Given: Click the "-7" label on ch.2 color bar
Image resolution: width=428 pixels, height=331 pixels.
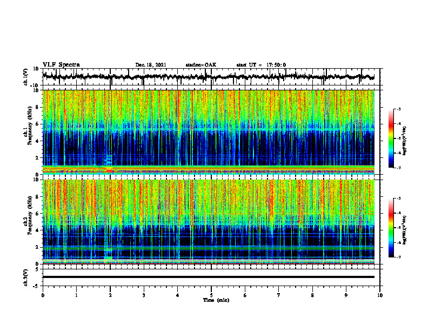Looking at the screenshot, I should [398, 257].
